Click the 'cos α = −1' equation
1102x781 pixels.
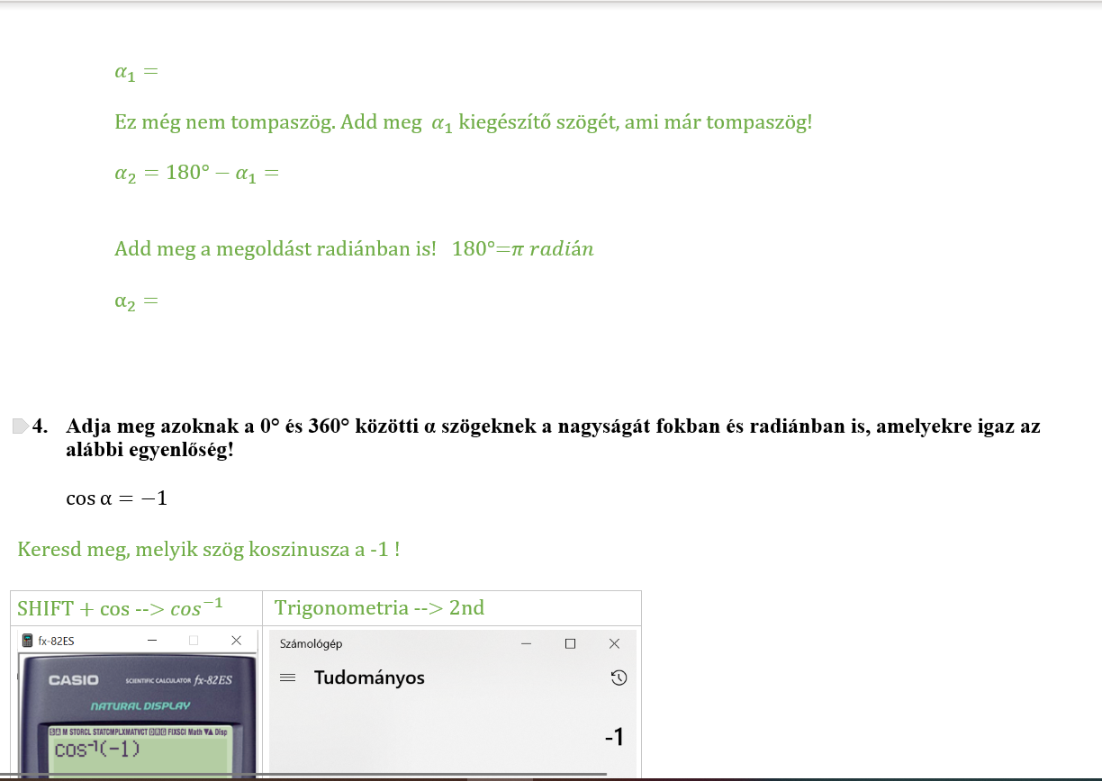116,498
